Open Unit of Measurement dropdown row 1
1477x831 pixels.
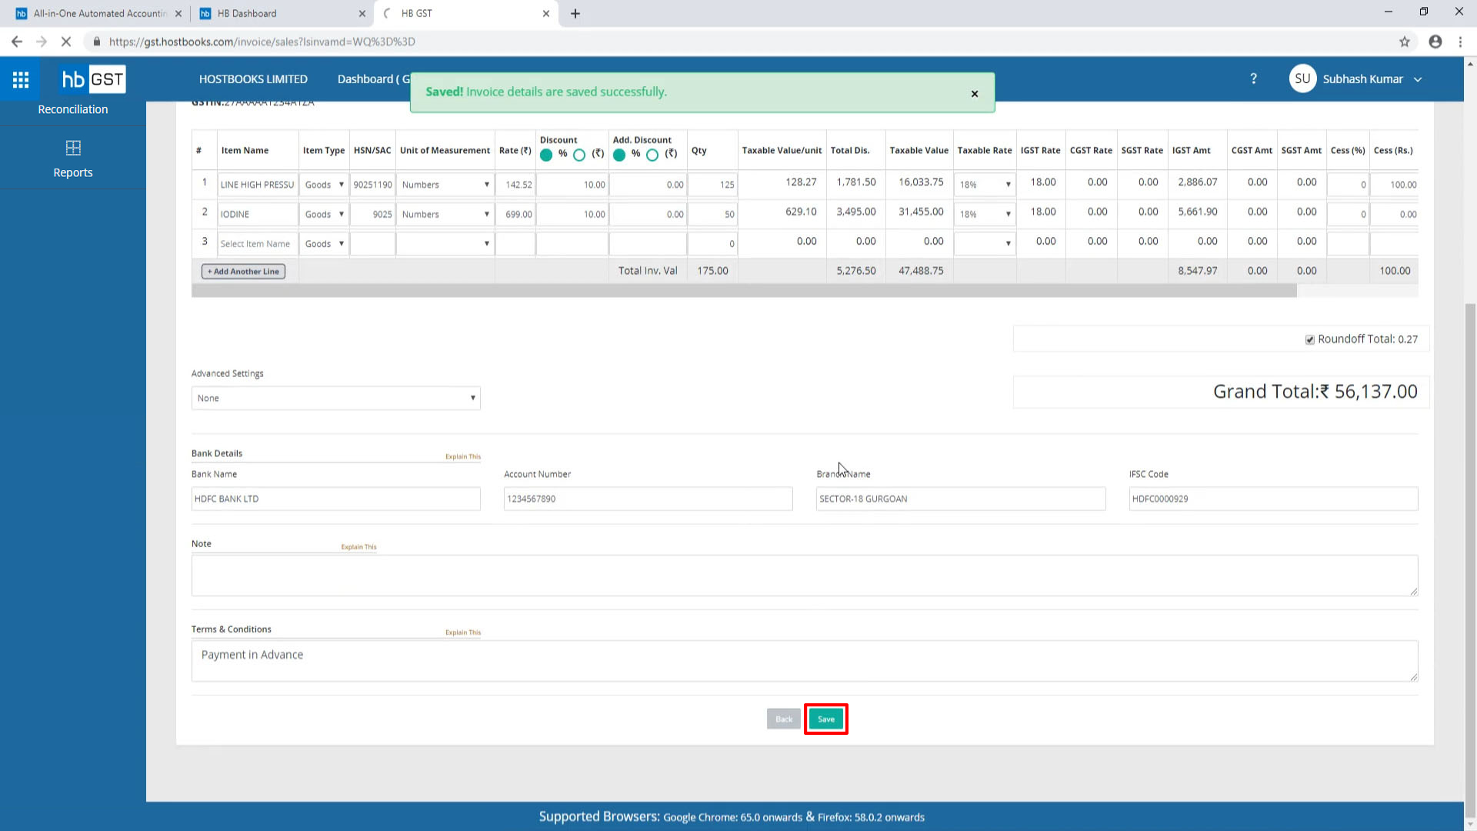click(x=445, y=185)
